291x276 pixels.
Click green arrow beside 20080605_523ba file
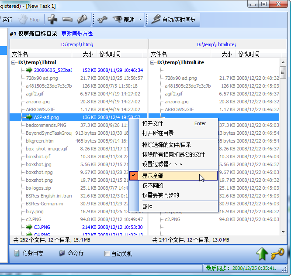point(29,70)
